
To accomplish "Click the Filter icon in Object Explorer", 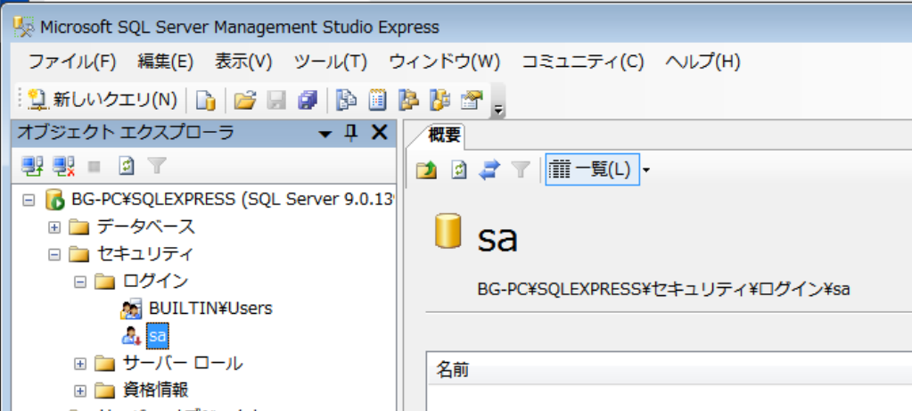I will (157, 167).
